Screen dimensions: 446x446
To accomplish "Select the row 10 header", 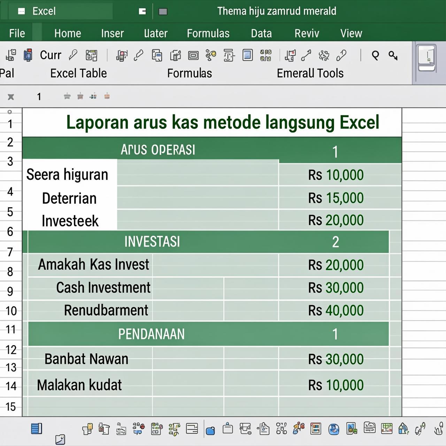I will pyautogui.click(x=11, y=310).
